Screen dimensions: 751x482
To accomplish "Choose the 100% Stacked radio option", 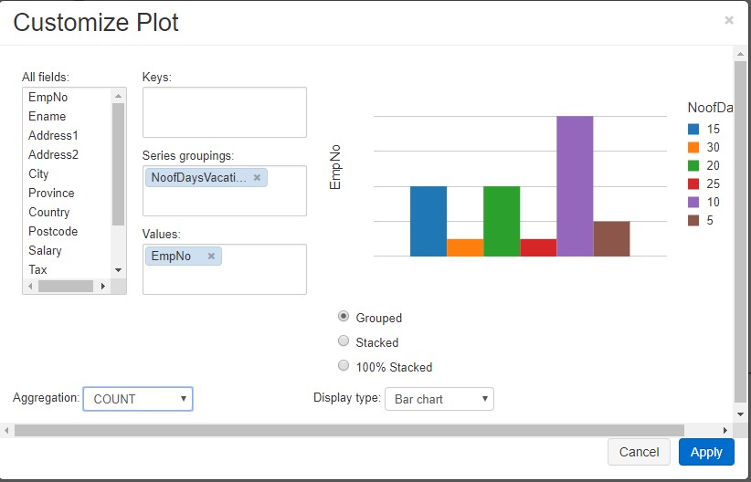I will coord(344,366).
